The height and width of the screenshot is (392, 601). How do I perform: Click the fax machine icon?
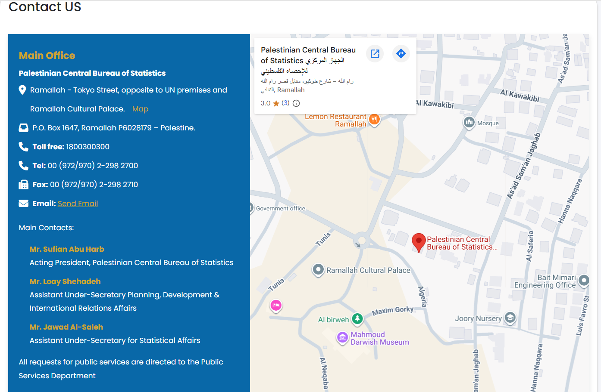pos(23,185)
